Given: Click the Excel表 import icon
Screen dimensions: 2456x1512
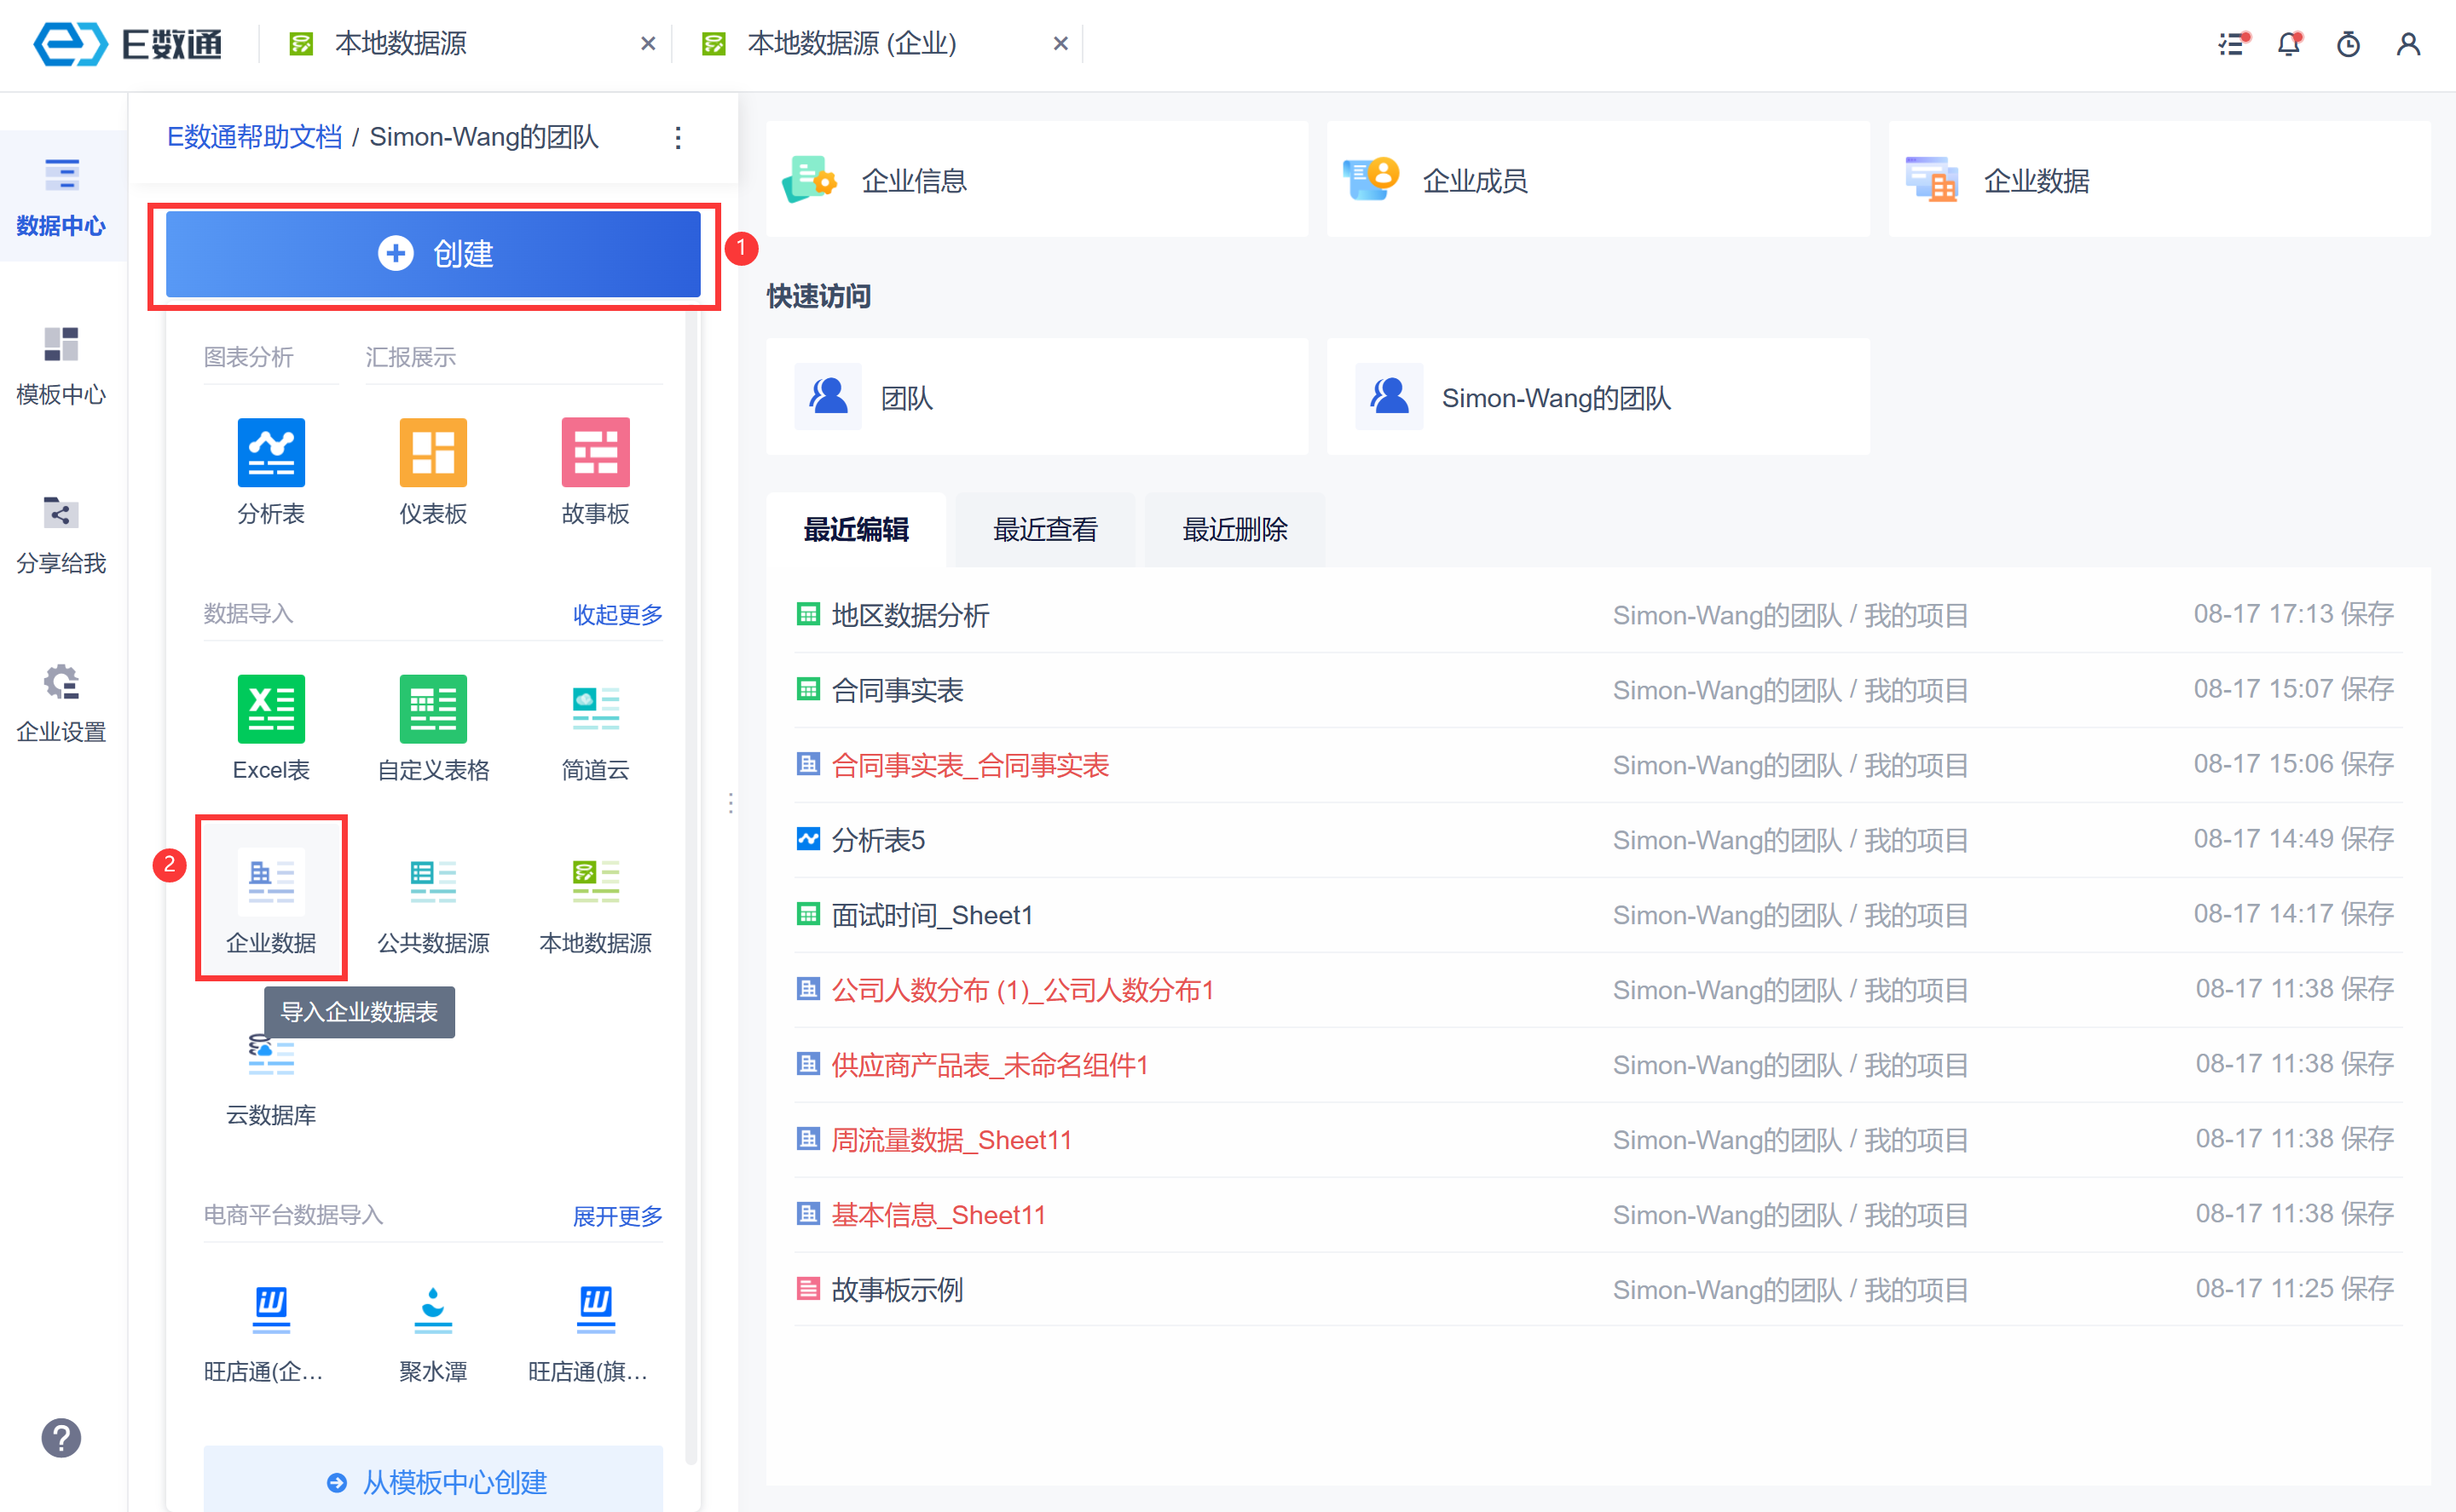Looking at the screenshot, I should pyautogui.click(x=270, y=709).
